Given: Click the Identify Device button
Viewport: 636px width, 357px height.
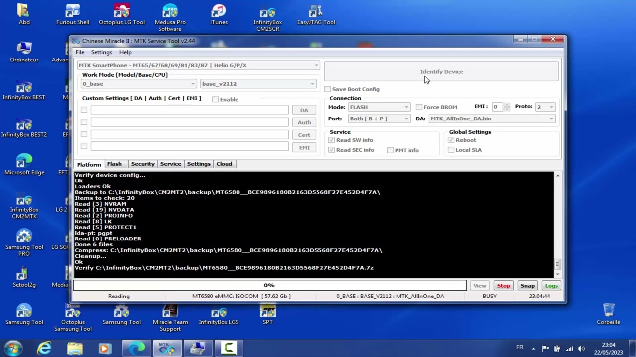Looking at the screenshot, I should point(441,72).
